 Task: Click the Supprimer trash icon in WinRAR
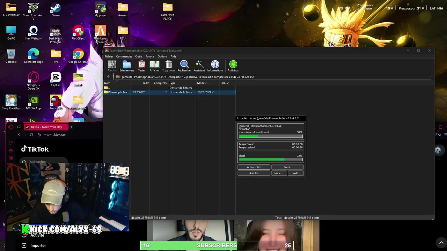pyautogui.click(x=169, y=66)
